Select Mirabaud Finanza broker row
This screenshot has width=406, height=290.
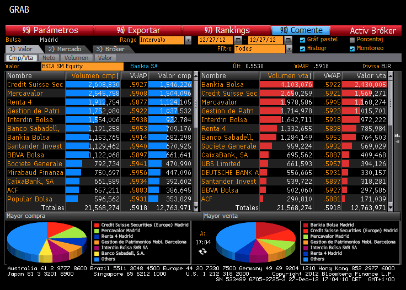99,172
